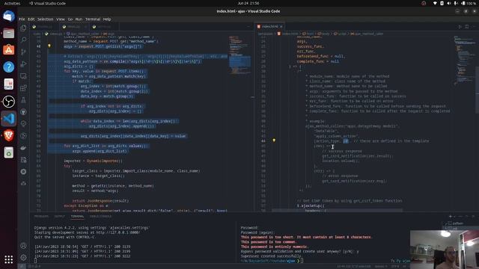Split the right editor group
This screenshot has height=269, width=479.
[x=466, y=27]
